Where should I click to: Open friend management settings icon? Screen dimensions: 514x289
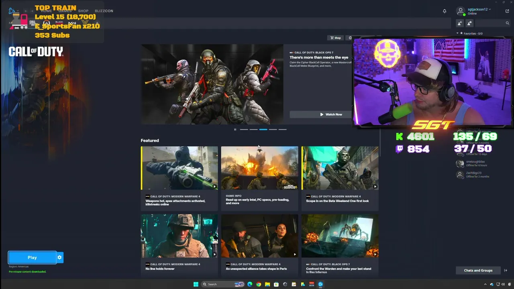pyautogui.click(x=469, y=23)
